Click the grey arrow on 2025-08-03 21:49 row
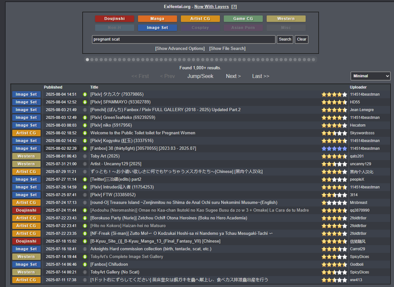The height and width of the screenshot is (287, 394). pyautogui.click(x=85, y=110)
